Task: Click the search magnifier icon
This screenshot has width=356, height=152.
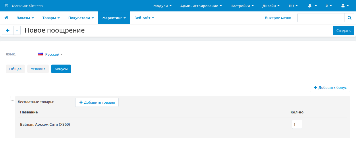Action: click(x=349, y=18)
